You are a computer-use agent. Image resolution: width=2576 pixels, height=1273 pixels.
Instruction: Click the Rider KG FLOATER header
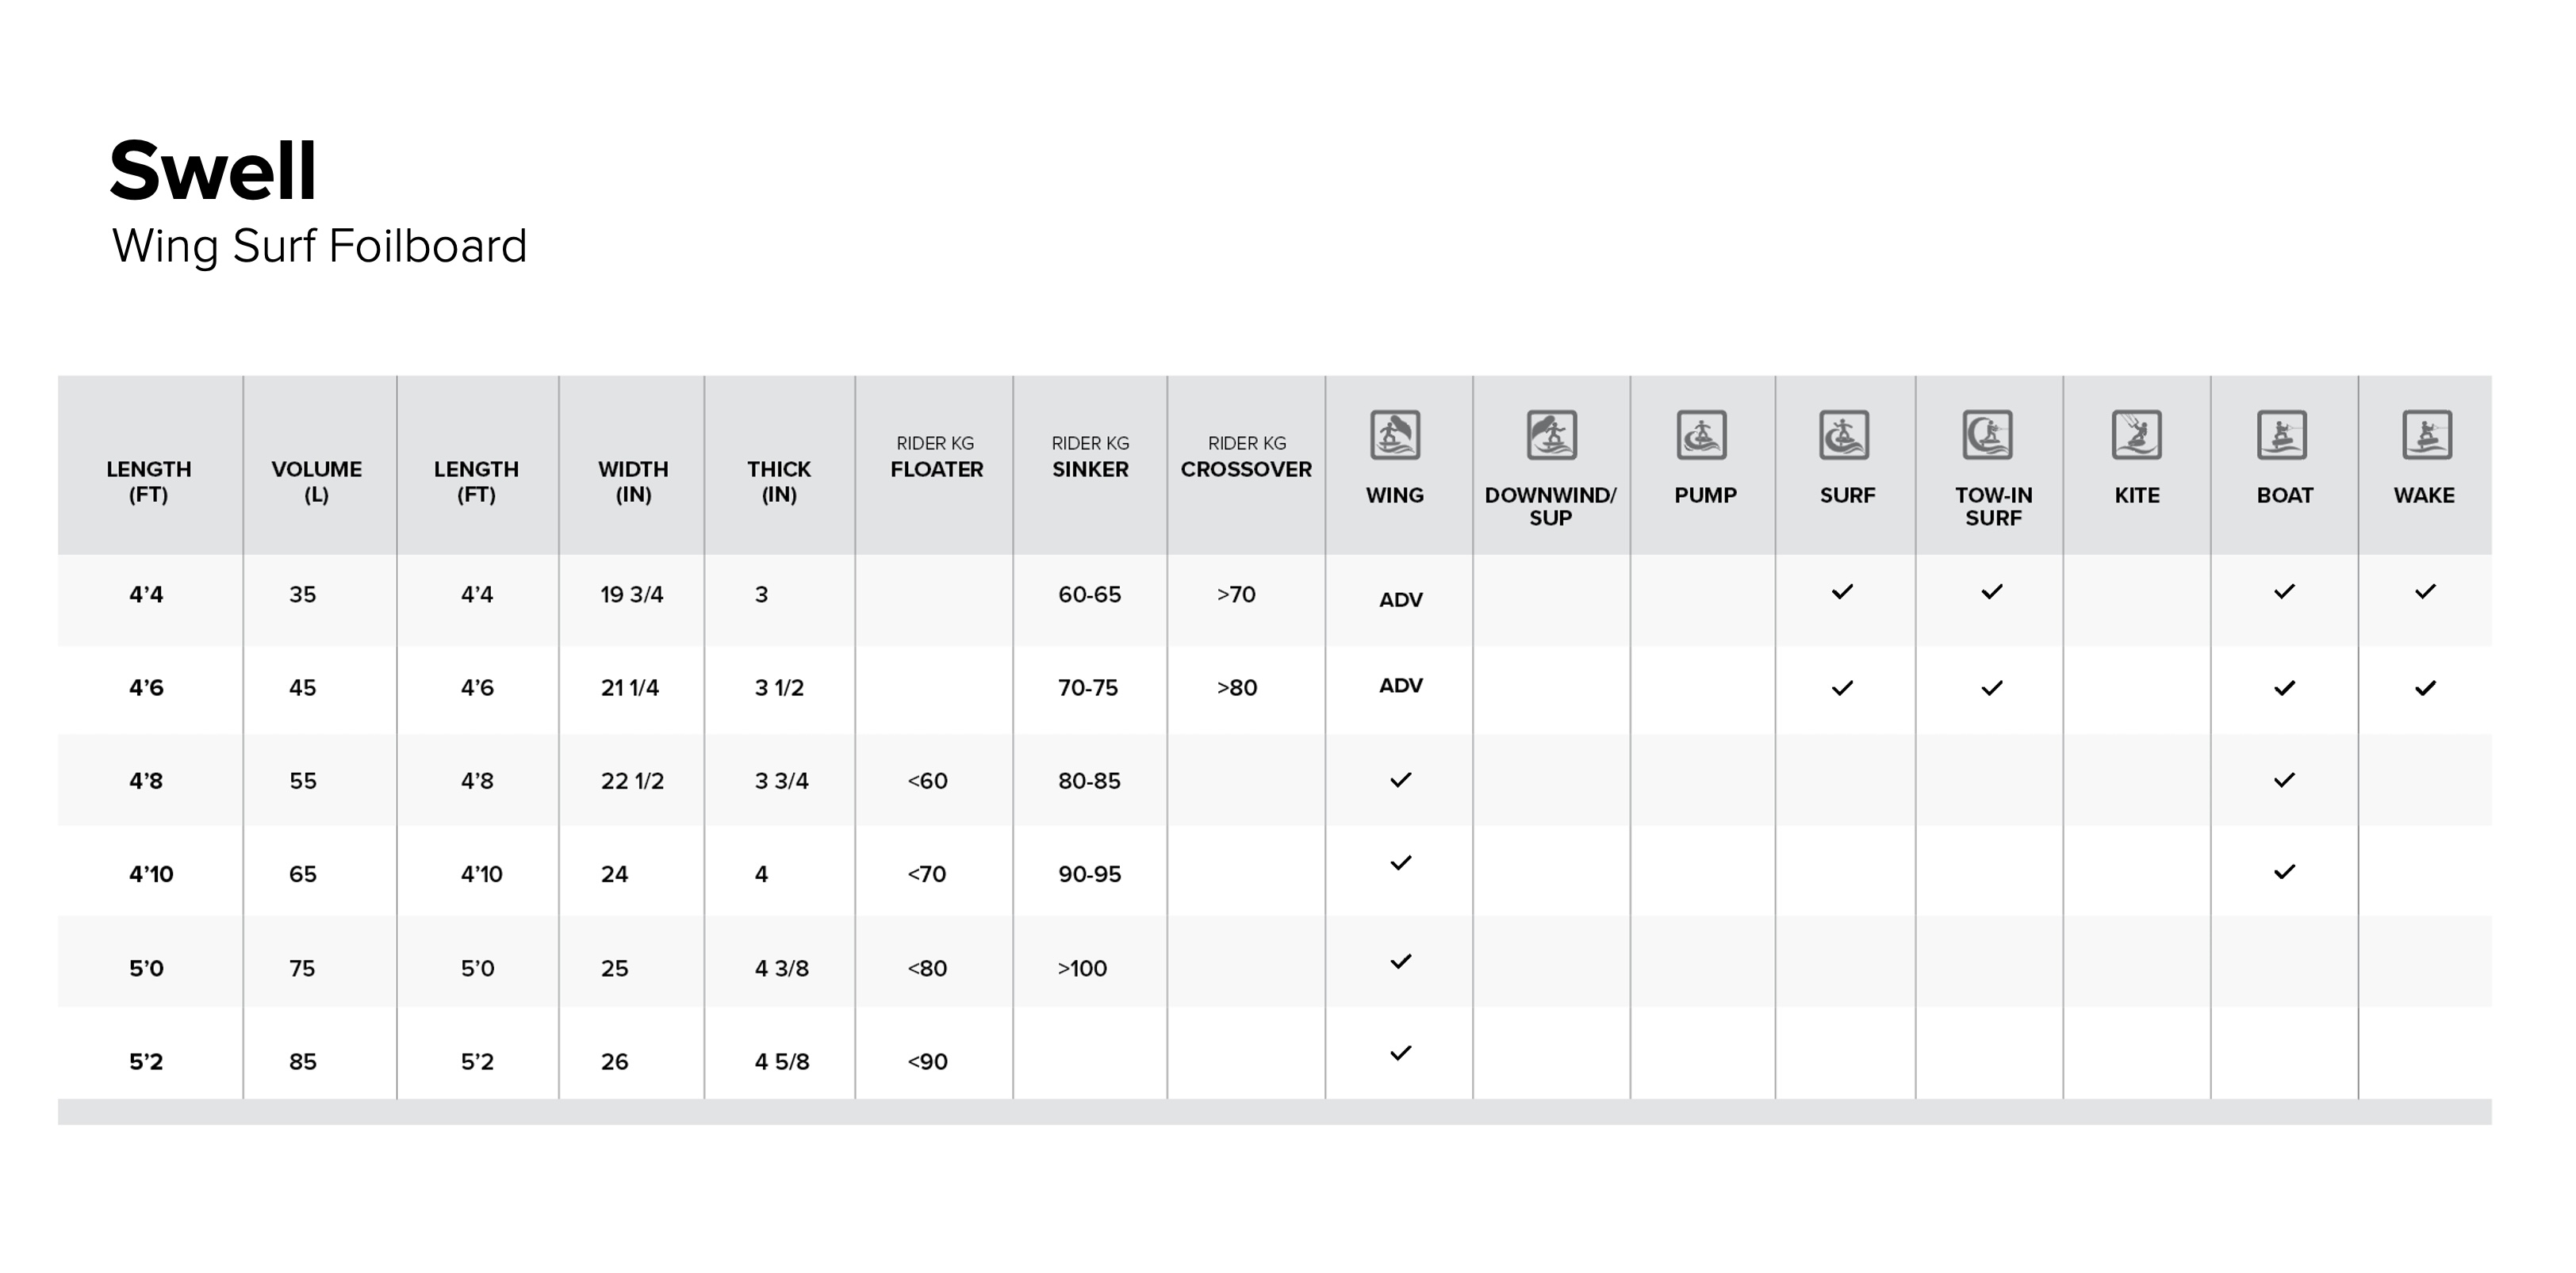pyautogui.click(x=936, y=457)
